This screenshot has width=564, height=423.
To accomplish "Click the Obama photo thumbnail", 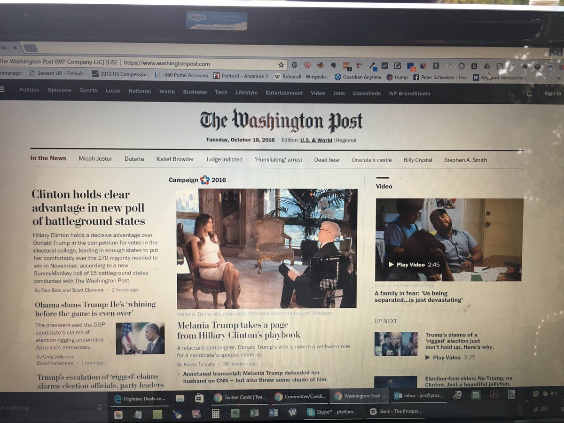I will coord(140,338).
